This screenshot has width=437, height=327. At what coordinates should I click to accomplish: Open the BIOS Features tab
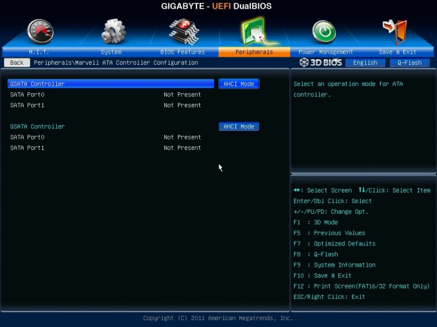coord(182,52)
